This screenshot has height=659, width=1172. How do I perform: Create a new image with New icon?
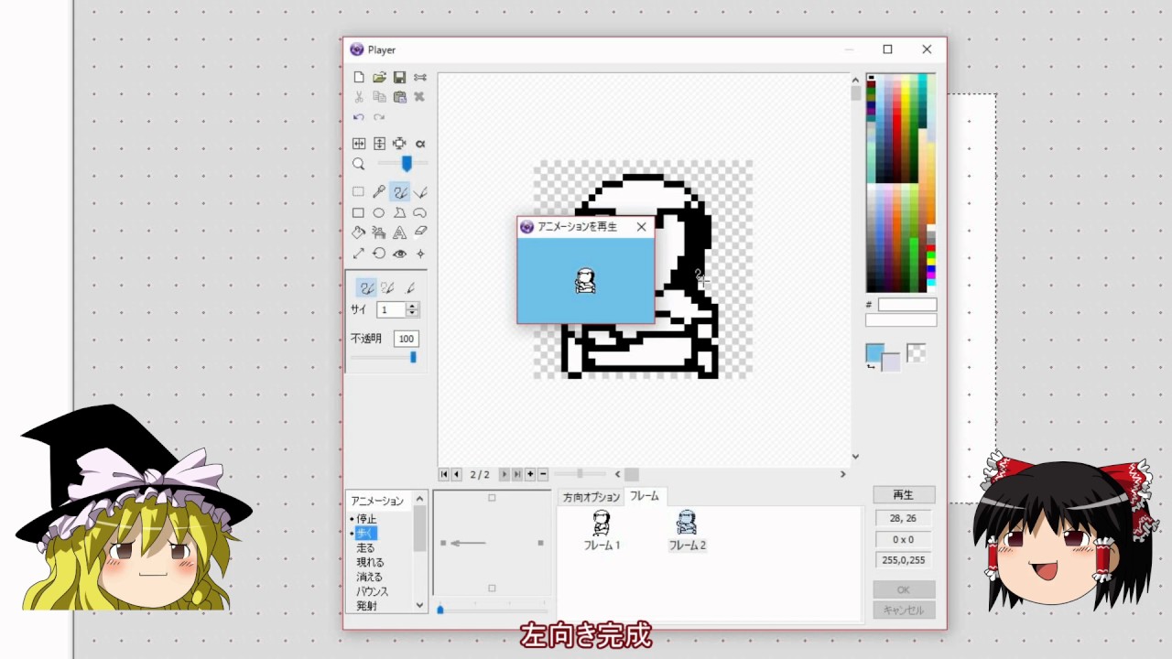[359, 78]
